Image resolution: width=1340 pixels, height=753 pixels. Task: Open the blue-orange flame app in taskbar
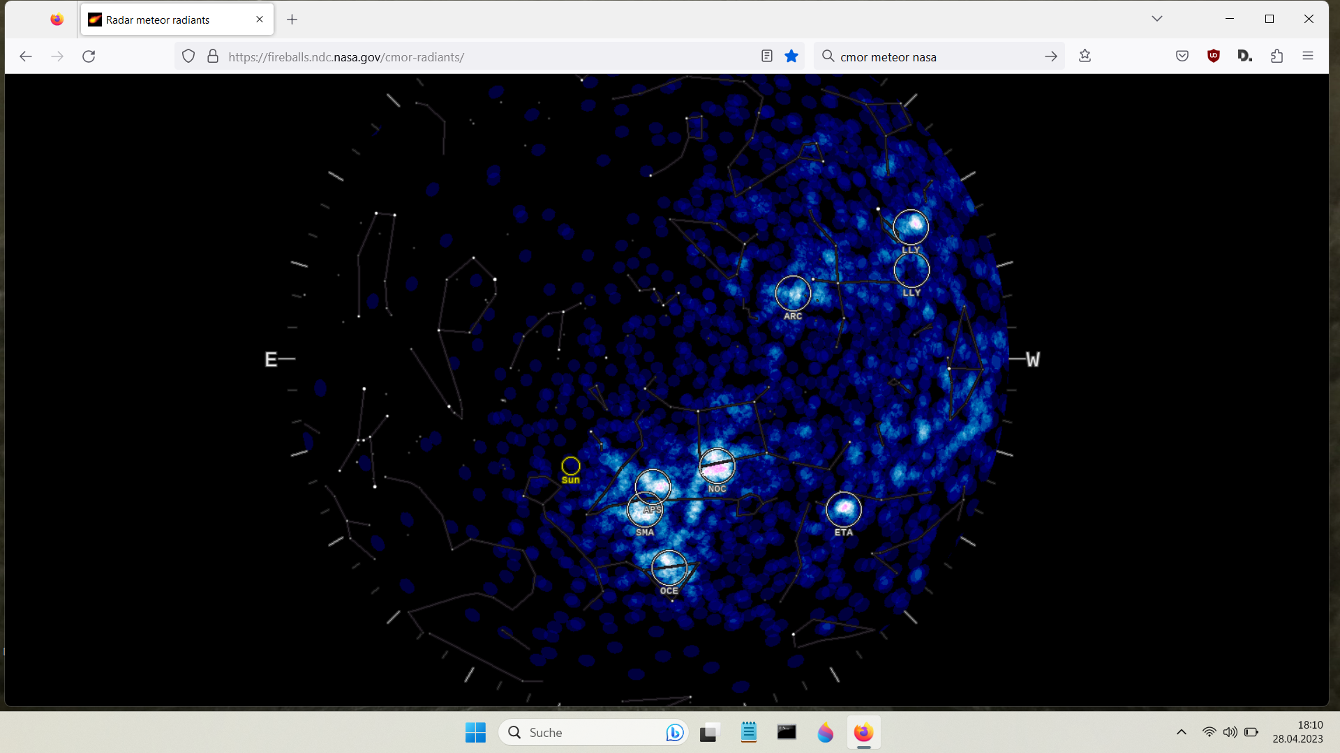point(825,733)
